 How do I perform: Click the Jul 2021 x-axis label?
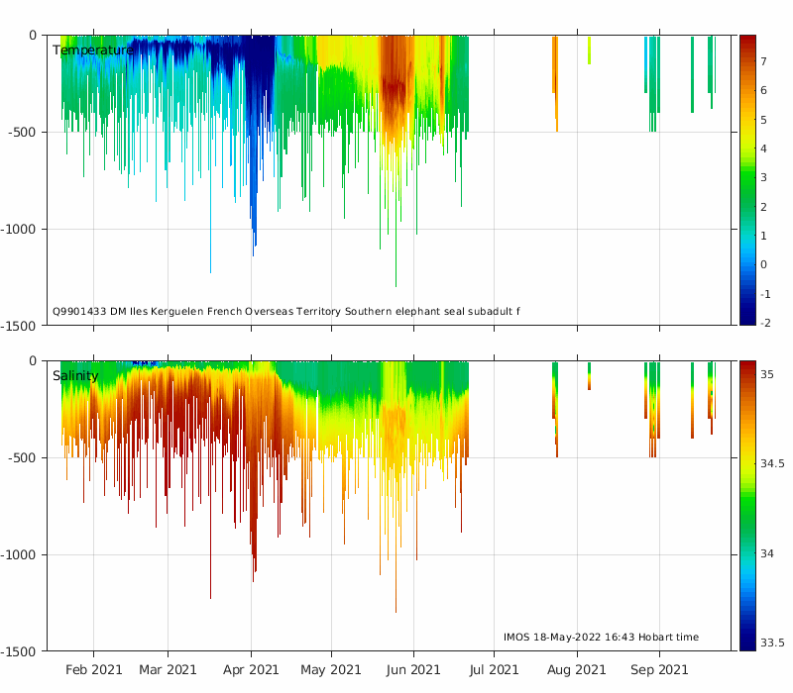pyautogui.click(x=494, y=670)
